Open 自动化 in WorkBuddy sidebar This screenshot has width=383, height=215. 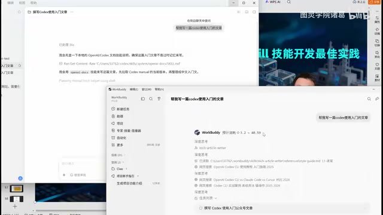coord(118,138)
